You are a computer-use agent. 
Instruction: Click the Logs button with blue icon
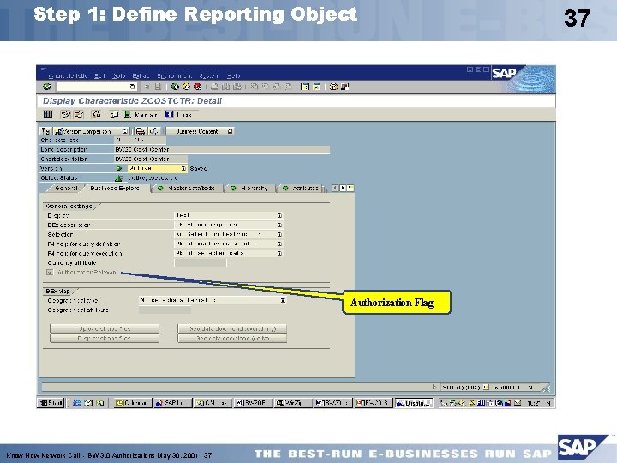pos(178,115)
